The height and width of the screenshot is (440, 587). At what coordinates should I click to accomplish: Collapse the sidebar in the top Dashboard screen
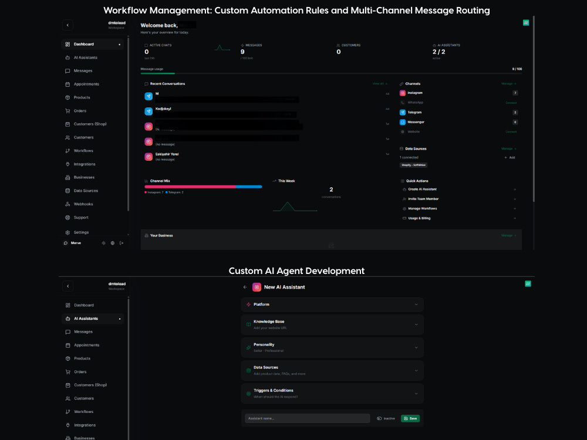68,25
